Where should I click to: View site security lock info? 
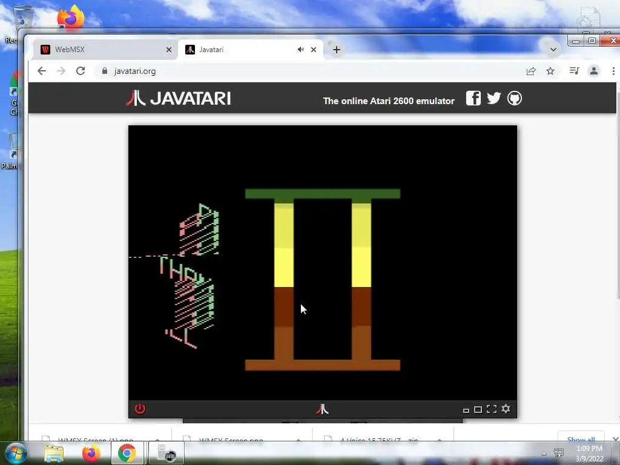[104, 71]
